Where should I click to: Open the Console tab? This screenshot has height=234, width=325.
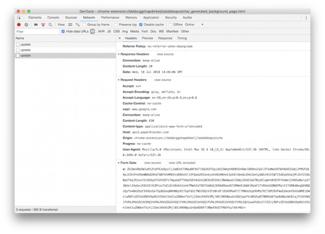tap(53, 18)
